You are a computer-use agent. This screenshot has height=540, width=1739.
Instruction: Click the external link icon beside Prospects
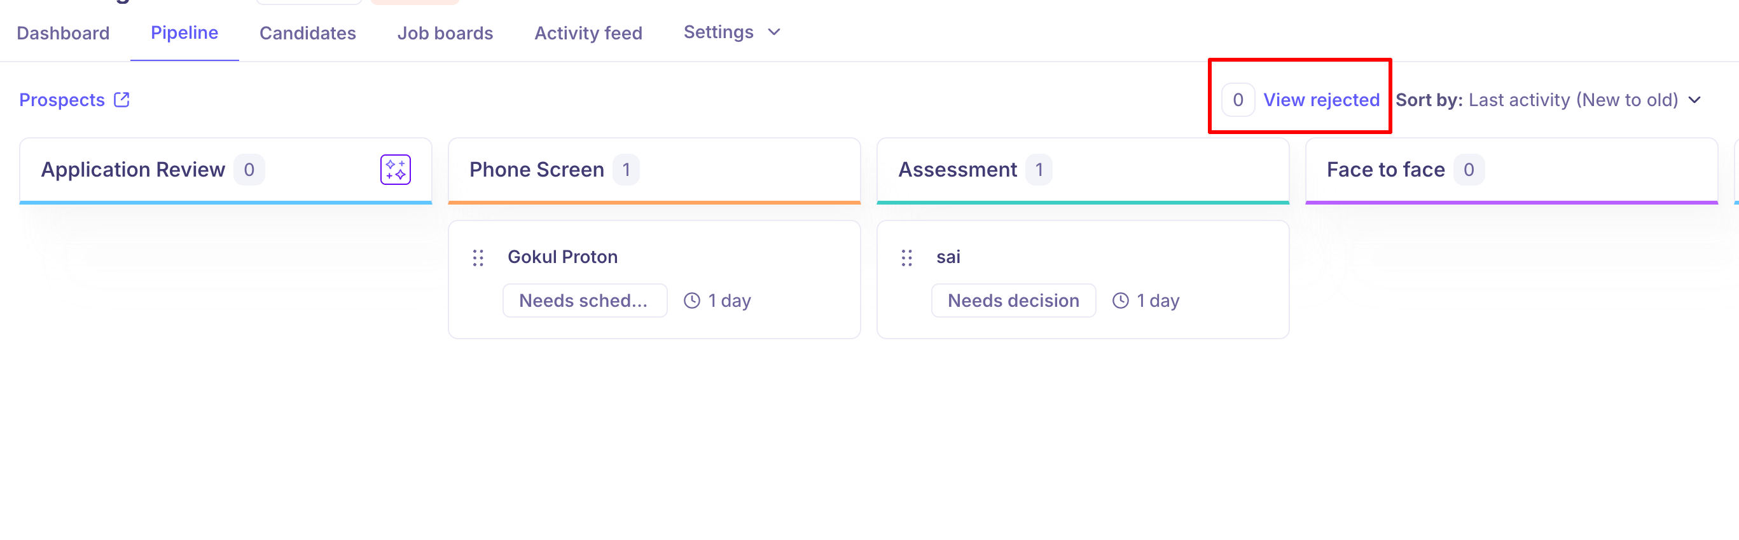click(121, 100)
